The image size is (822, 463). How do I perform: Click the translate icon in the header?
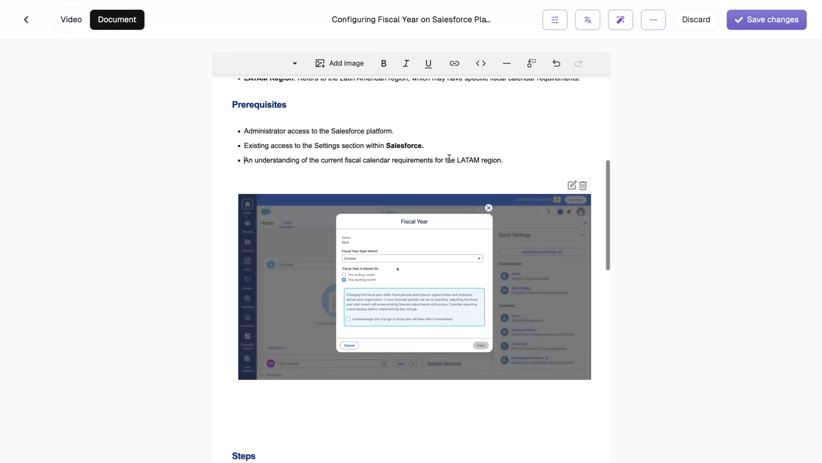click(587, 20)
